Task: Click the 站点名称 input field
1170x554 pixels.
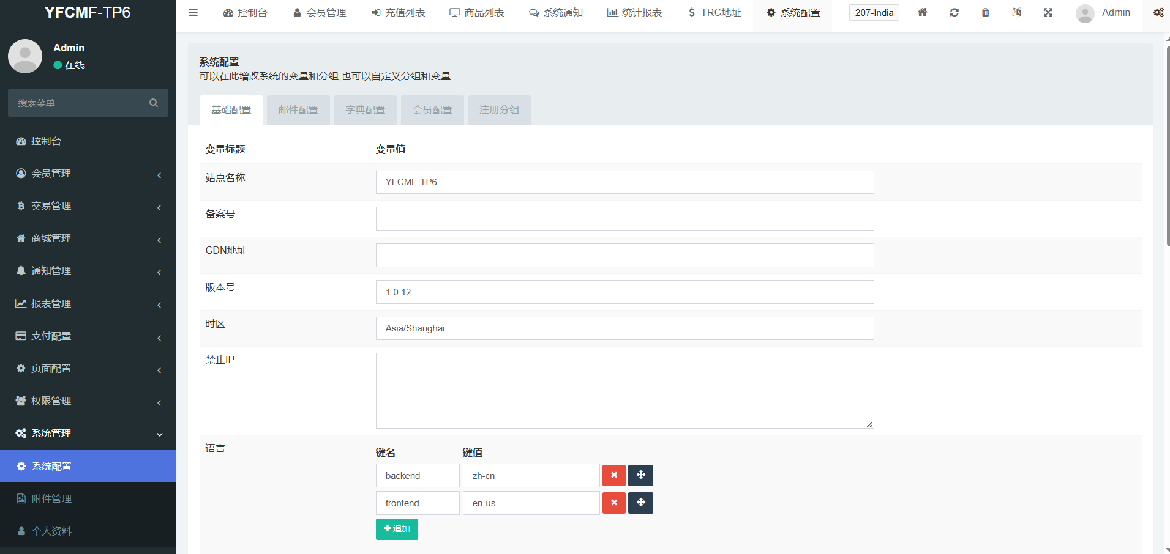Action: click(x=624, y=182)
